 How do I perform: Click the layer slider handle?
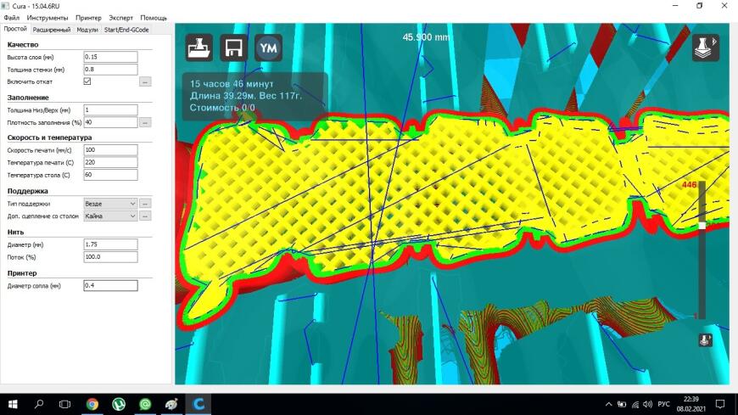702,226
